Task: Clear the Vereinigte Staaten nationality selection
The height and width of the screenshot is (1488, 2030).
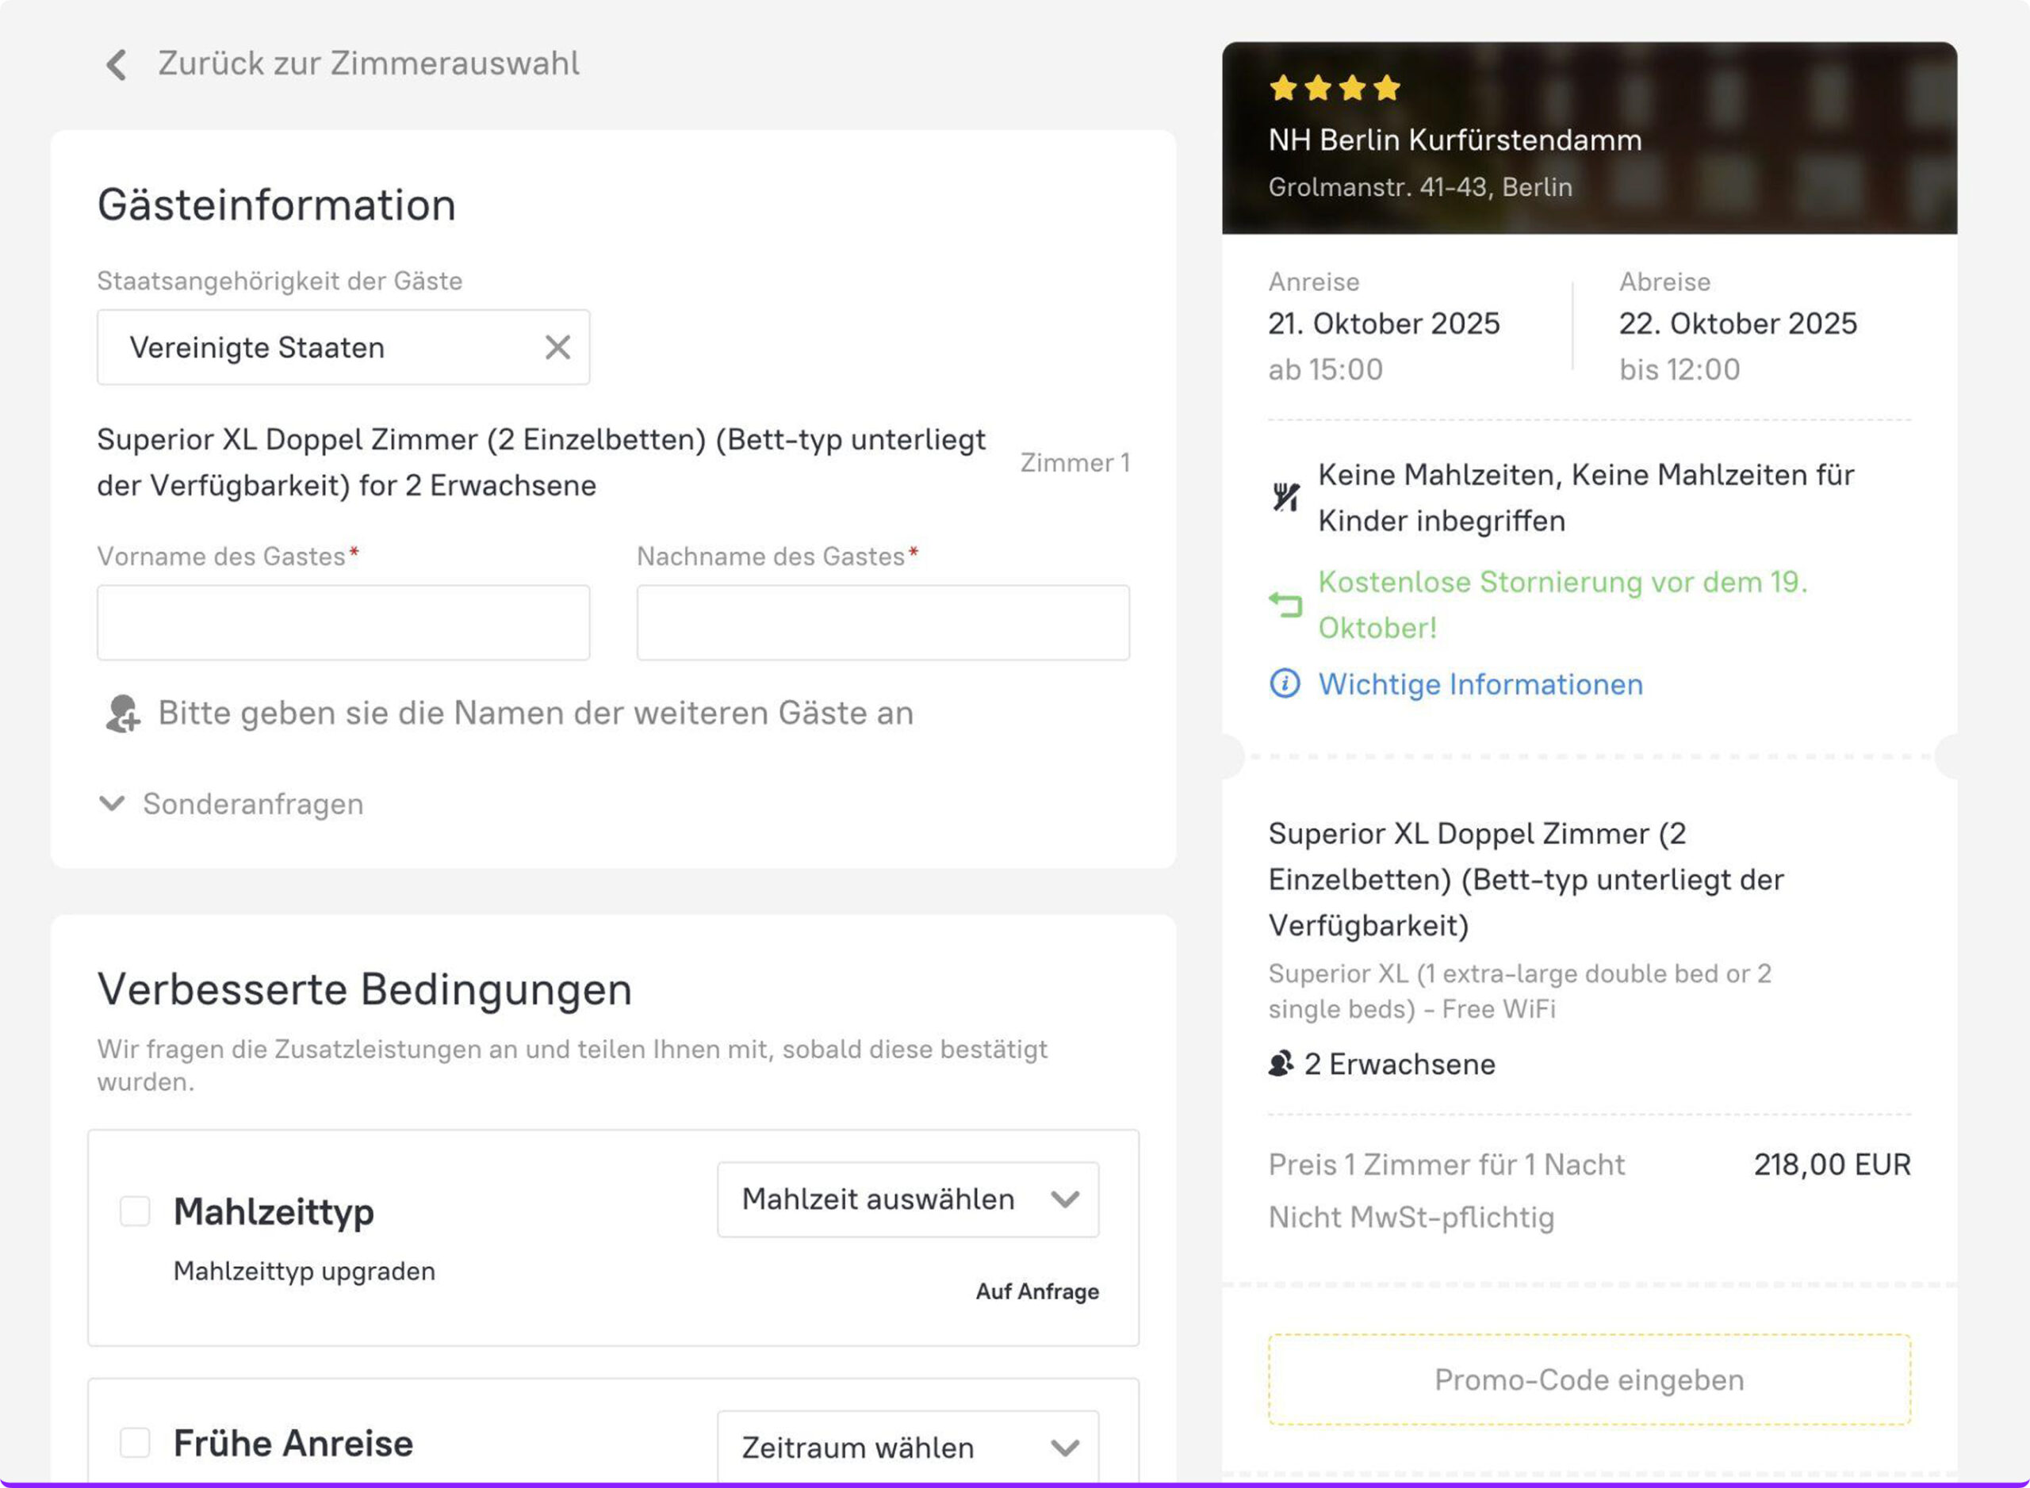Action: (x=557, y=346)
